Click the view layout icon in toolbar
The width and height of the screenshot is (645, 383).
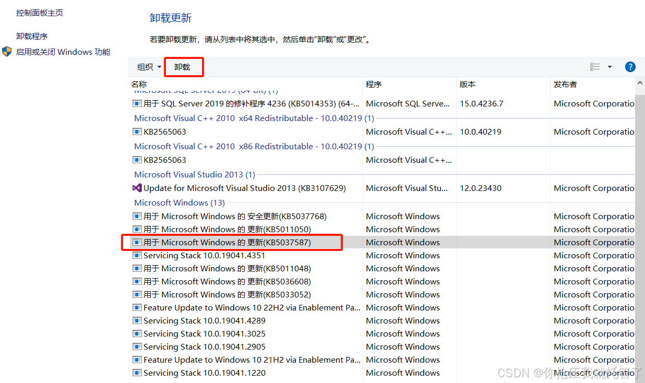click(x=595, y=67)
